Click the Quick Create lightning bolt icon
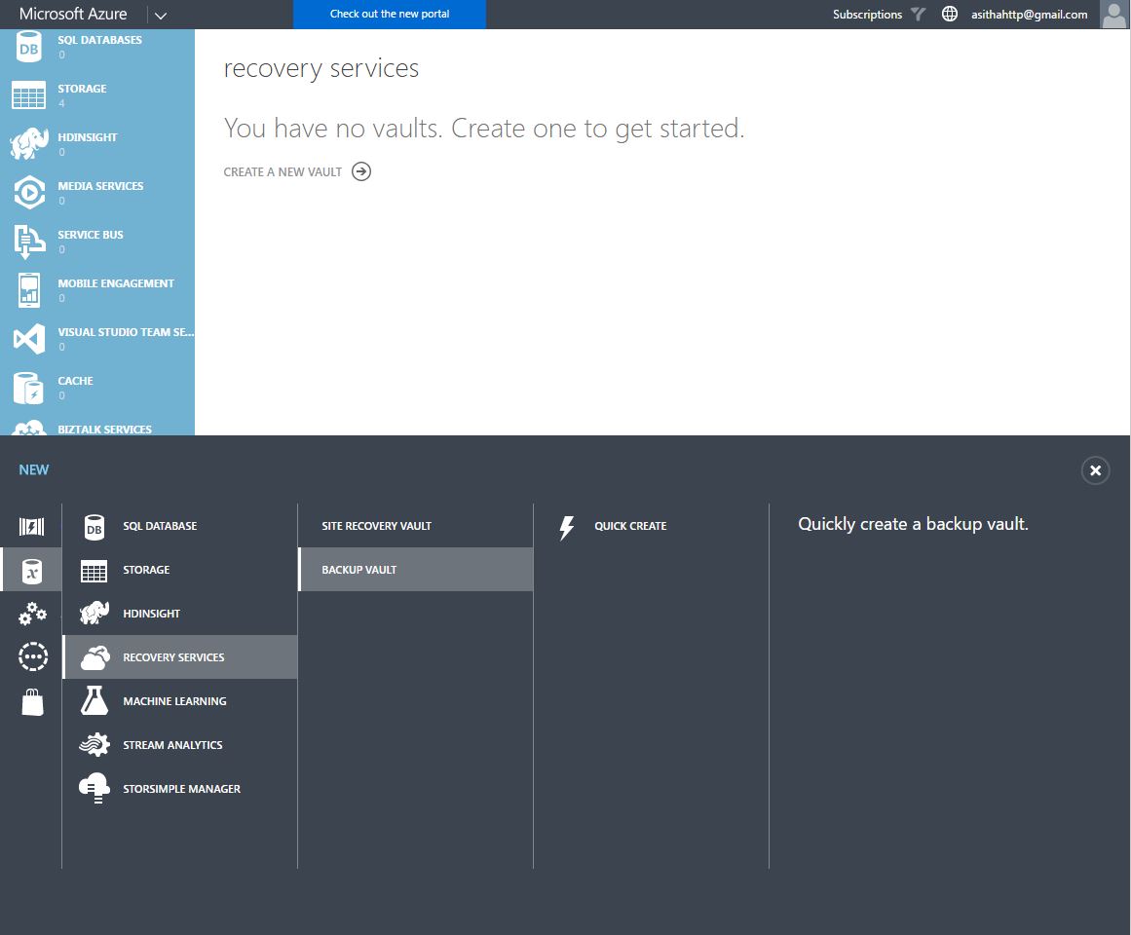 (x=567, y=527)
